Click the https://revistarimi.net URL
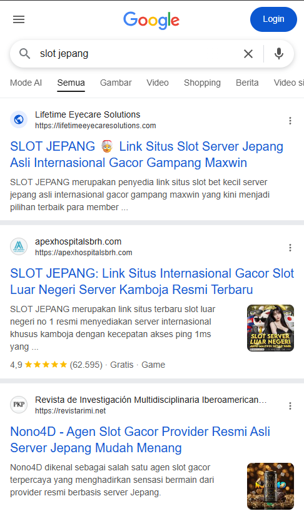This screenshot has width=304, height=516. coord(71,411)
